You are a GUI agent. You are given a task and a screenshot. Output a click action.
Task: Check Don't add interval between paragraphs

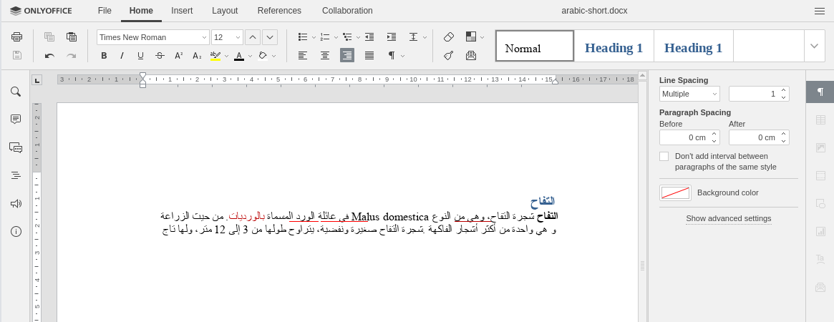tap(664, 156)
